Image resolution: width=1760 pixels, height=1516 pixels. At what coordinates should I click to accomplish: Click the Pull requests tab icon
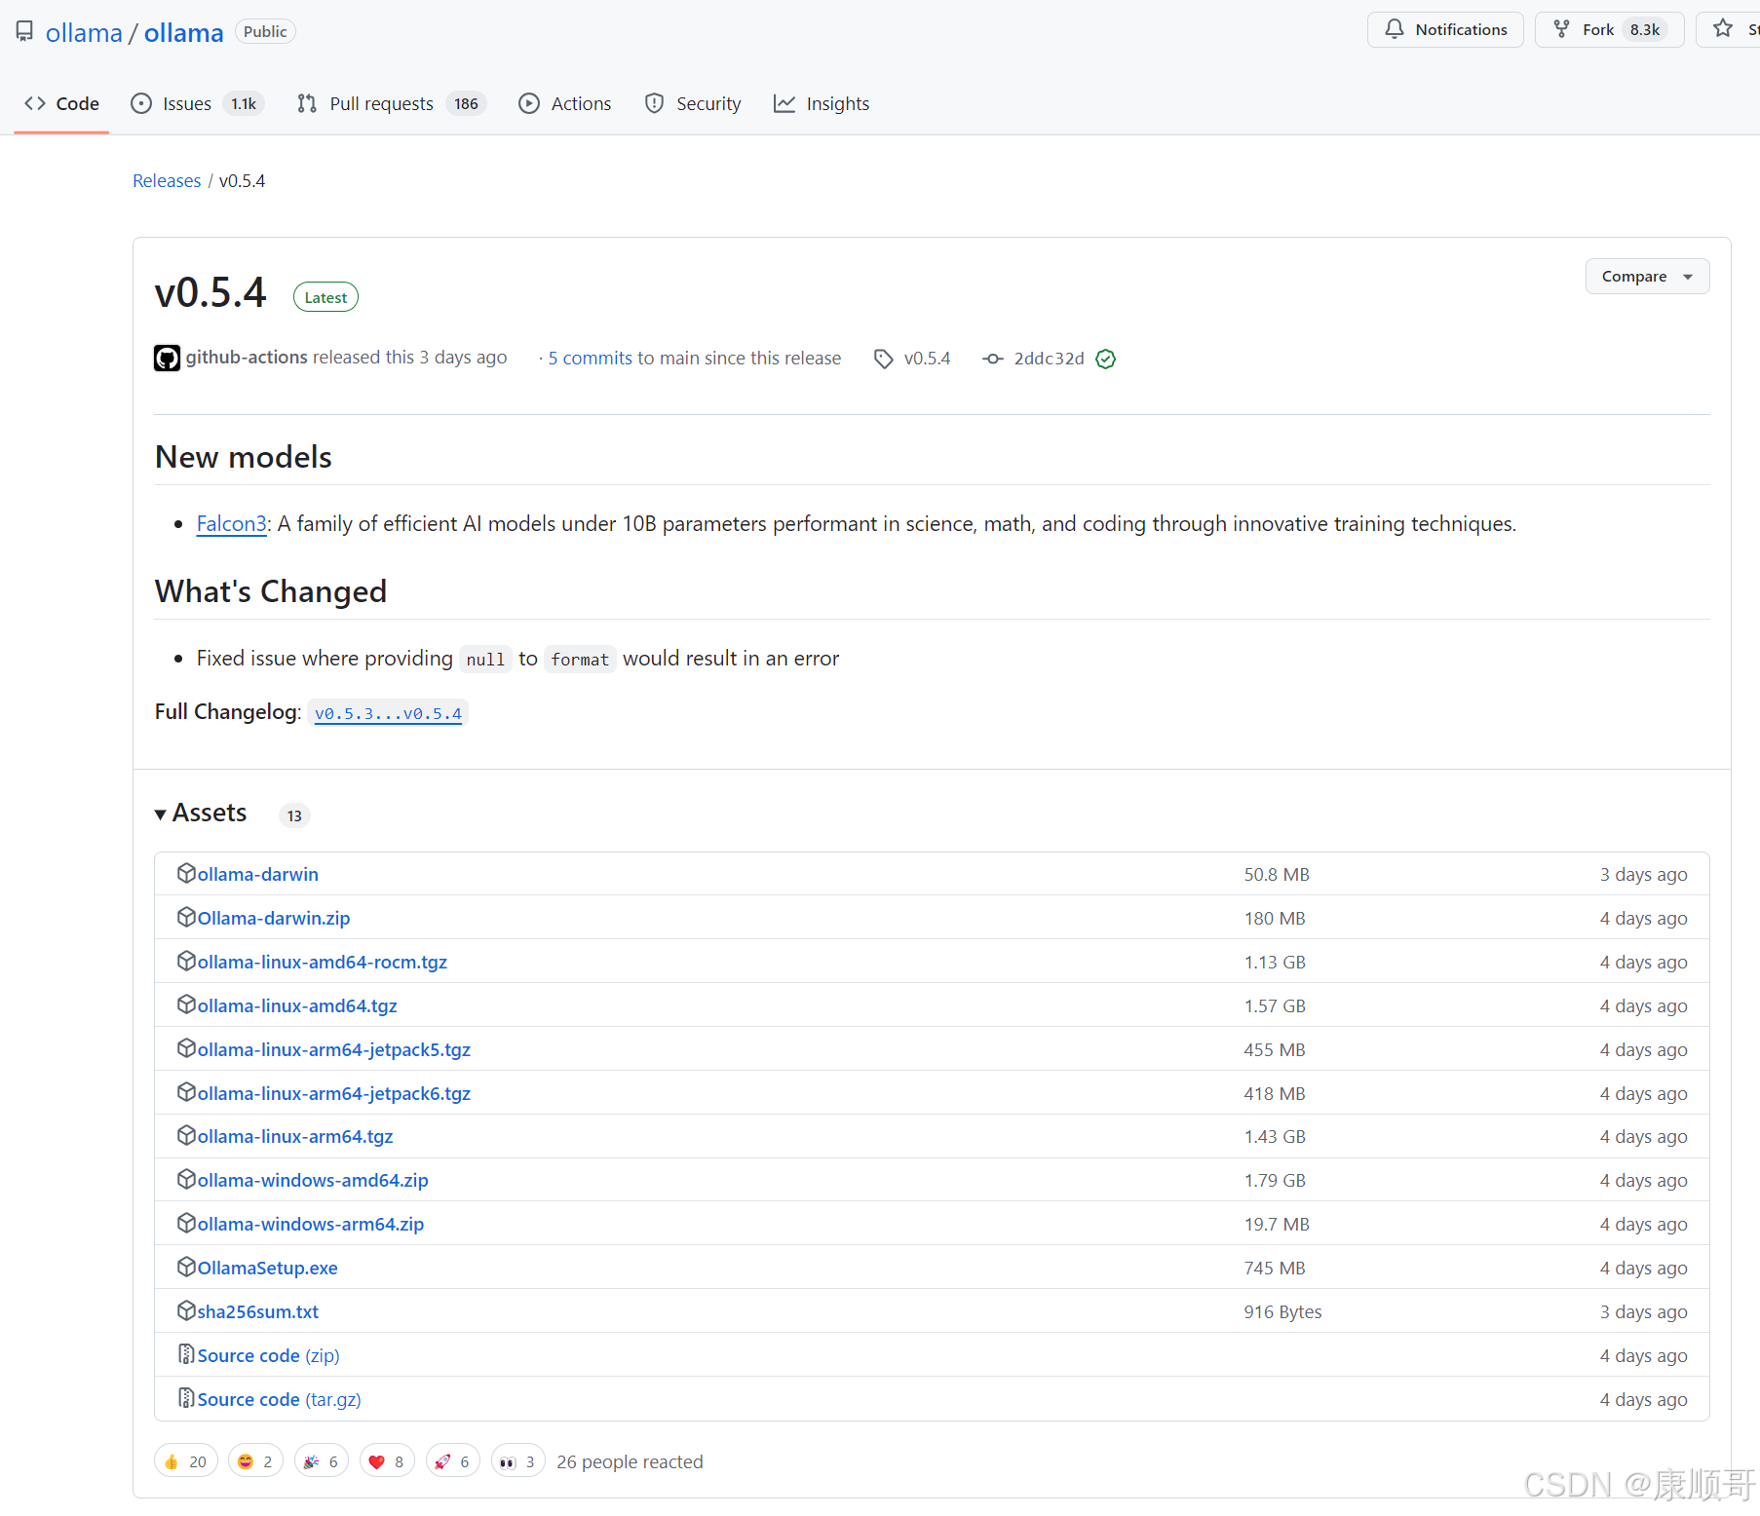(307, 103)
